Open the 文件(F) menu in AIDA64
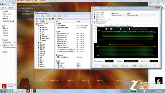This screenshot has width=165, height=93. 38,16
